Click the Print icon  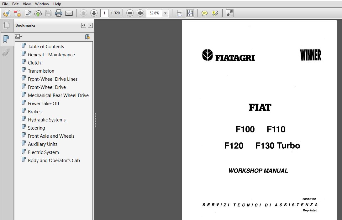[58, 13]
